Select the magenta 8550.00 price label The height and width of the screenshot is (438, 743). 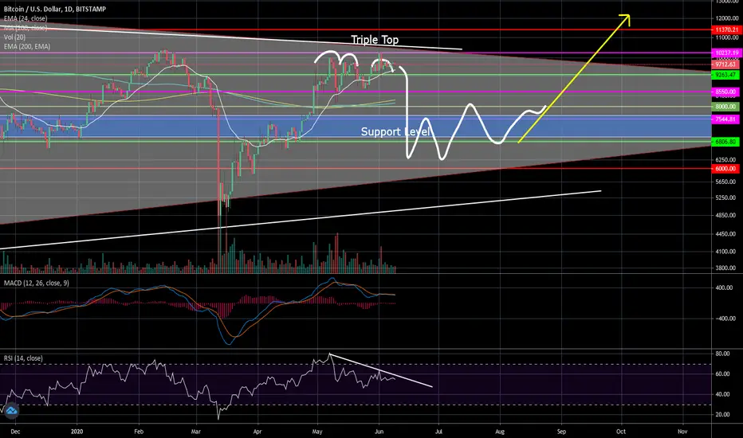click(725, 92)
